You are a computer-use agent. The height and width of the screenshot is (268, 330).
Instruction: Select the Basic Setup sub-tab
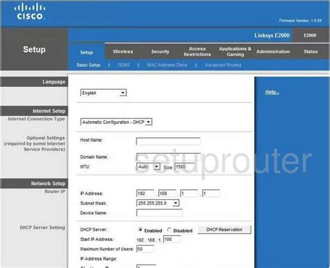click(x=88, y=65)
